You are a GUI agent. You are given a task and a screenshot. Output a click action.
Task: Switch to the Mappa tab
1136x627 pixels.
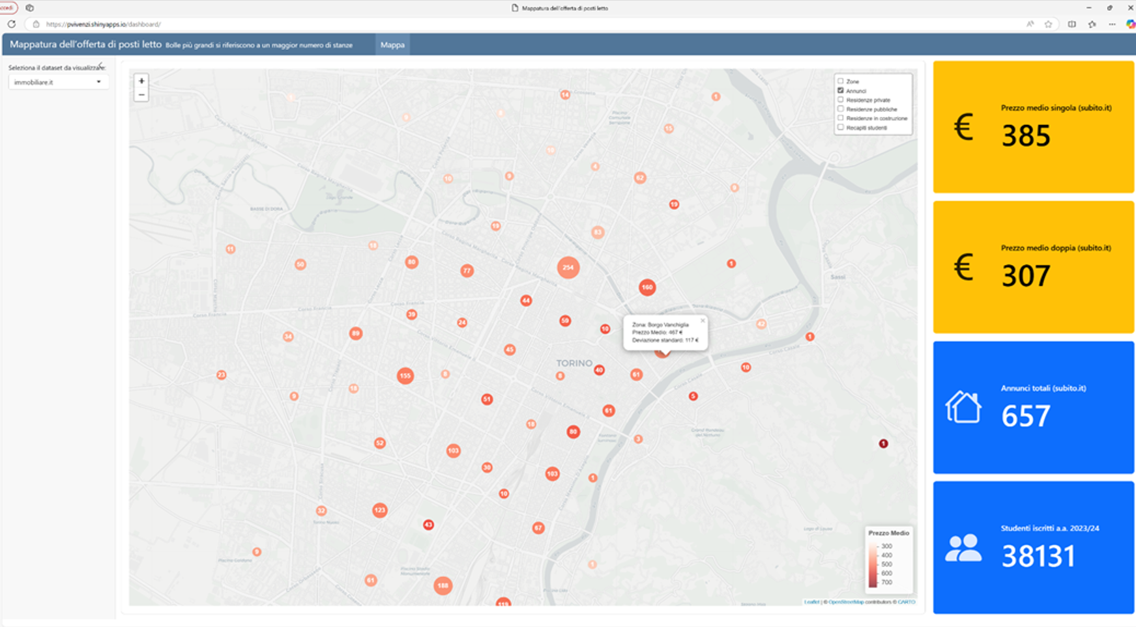392,45
